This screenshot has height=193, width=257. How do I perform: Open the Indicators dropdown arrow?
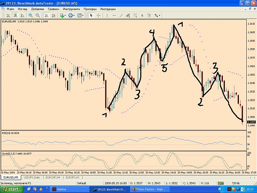coord(65,15)
